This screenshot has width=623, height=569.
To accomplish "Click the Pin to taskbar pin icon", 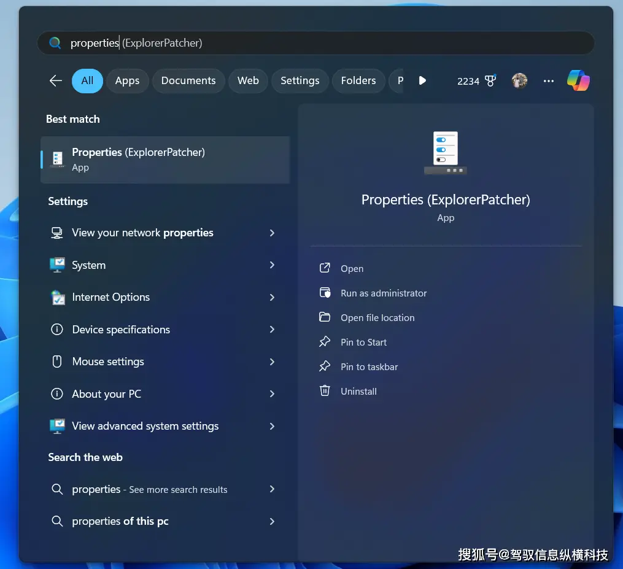I will (x=325, y=366).
